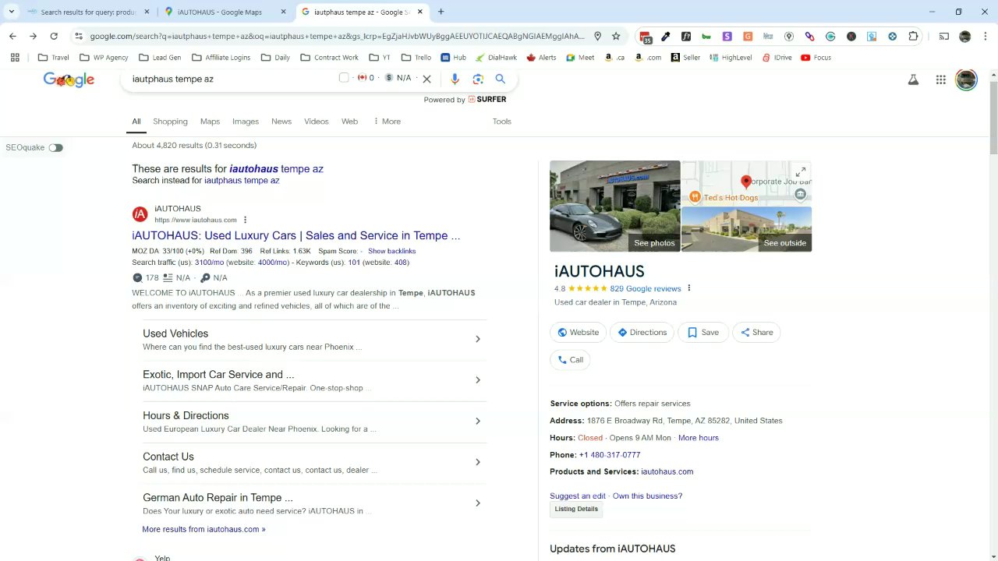
Task: Open the Tools search options
Action: [502, 122]
